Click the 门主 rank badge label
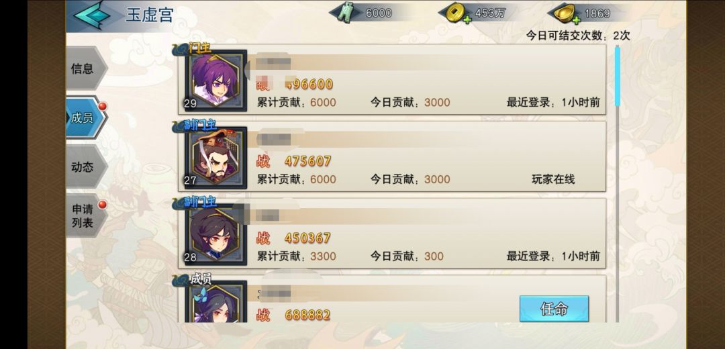The image size is (725, 349). (x=200, y=48)
